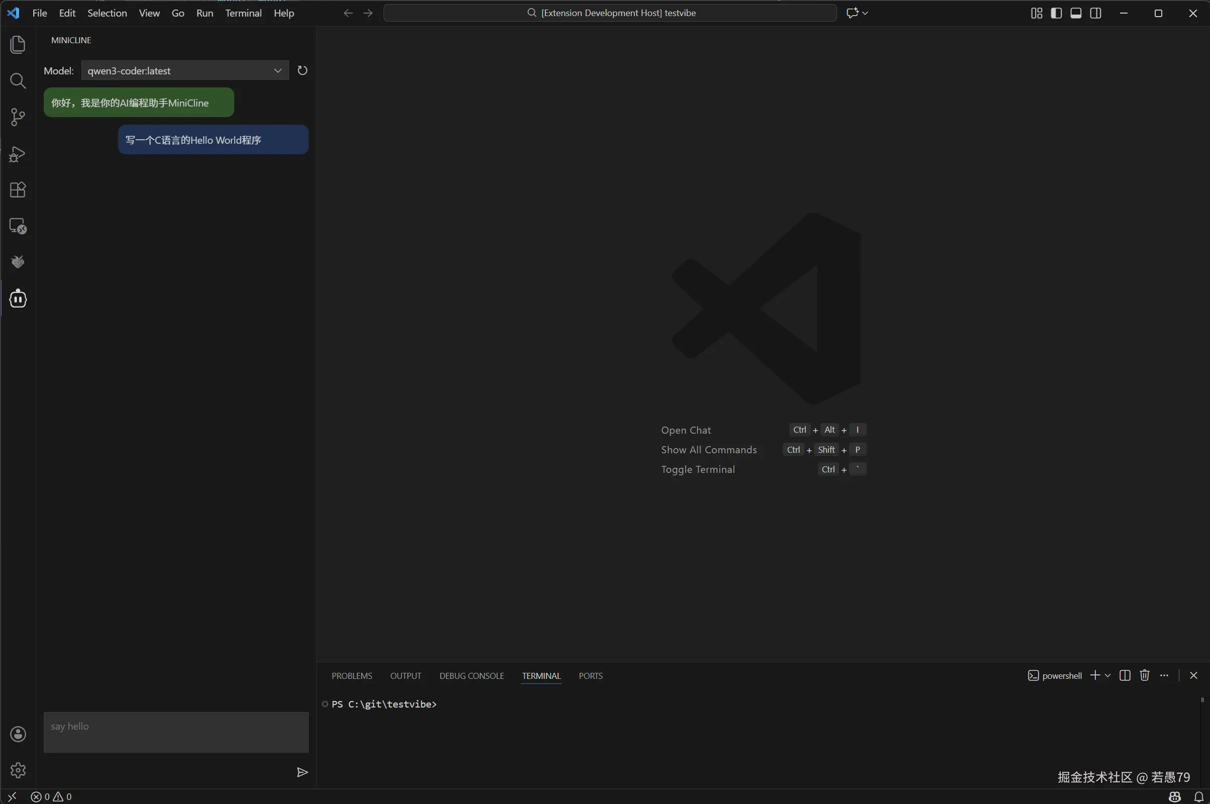Open the Terminal menu
The width and height of the screenshot is (1210, 804).
pyautogui.click(x=243, y=13)
